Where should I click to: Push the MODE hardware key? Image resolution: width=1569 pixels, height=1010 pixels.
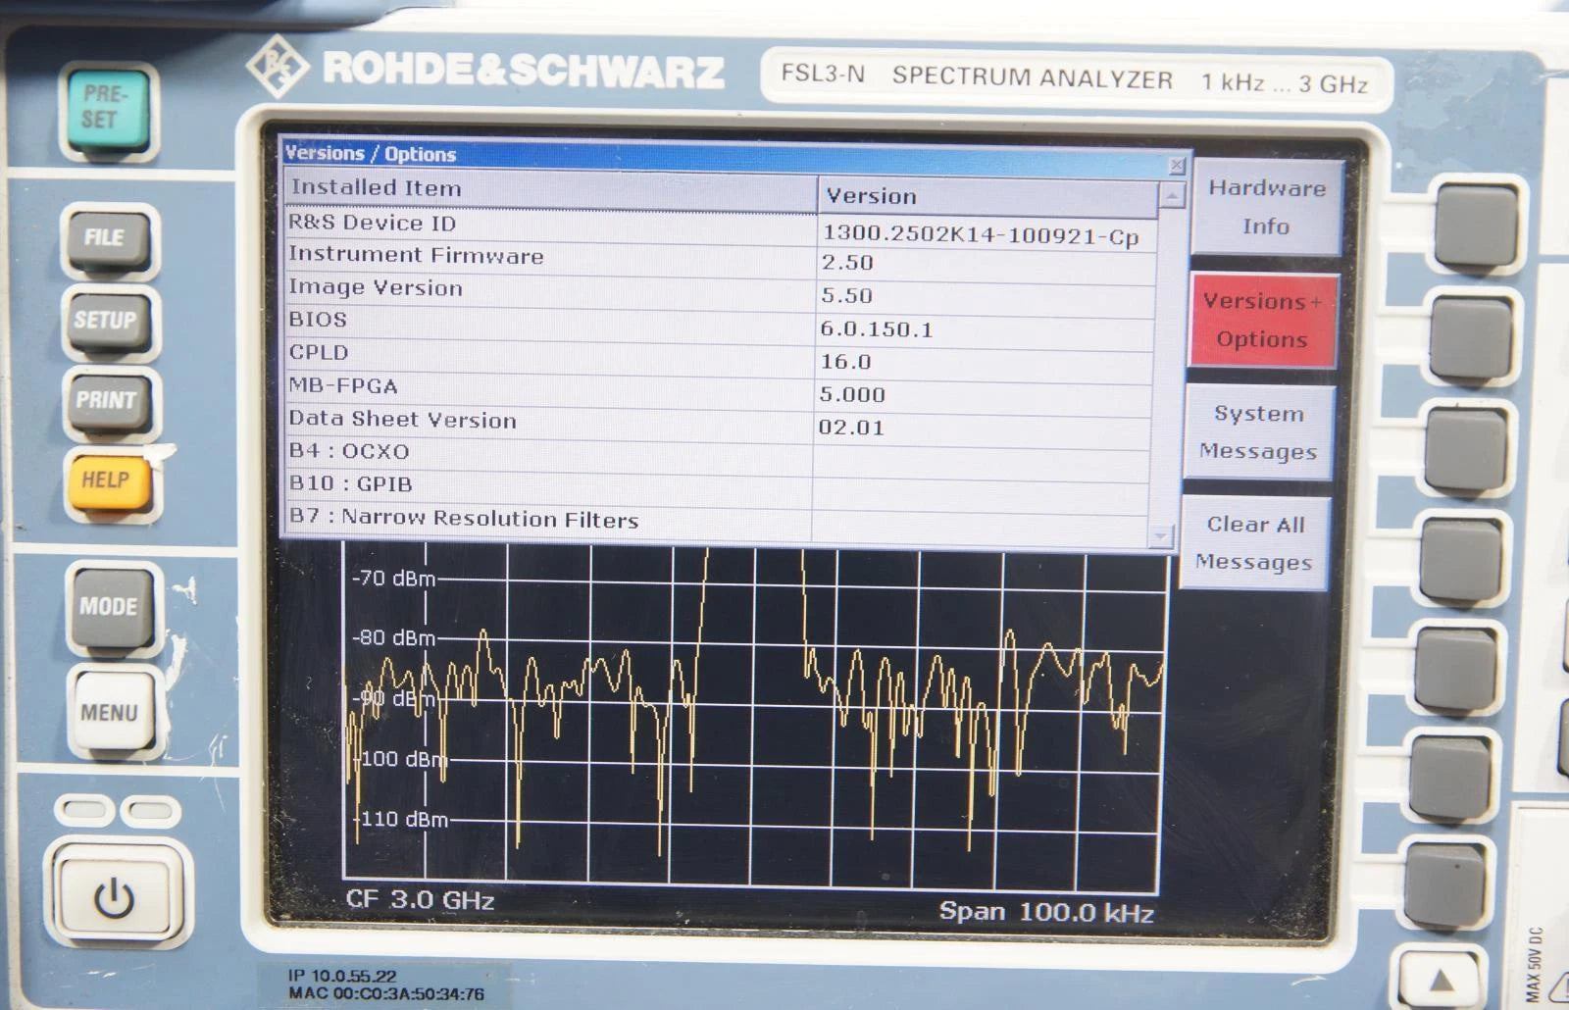[x=110, y=607]
